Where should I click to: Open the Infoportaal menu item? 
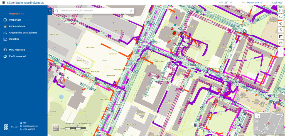click(15, 20)
